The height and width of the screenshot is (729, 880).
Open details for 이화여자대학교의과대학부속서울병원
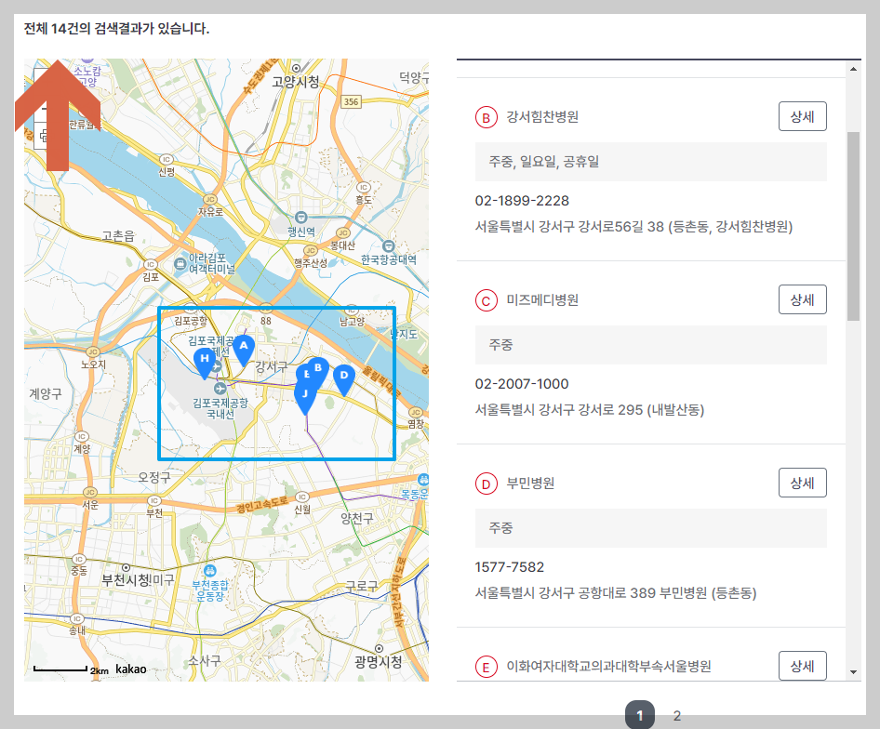click(803, 666)
